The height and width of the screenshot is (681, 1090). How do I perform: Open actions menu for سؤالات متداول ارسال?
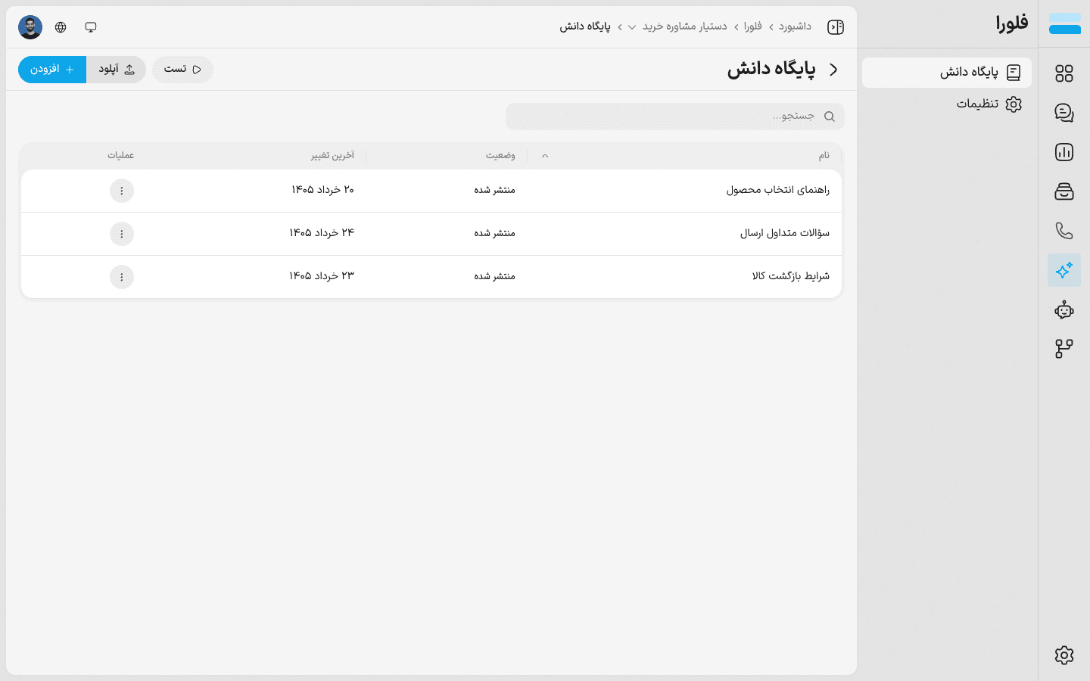click(x=122, y=234)
